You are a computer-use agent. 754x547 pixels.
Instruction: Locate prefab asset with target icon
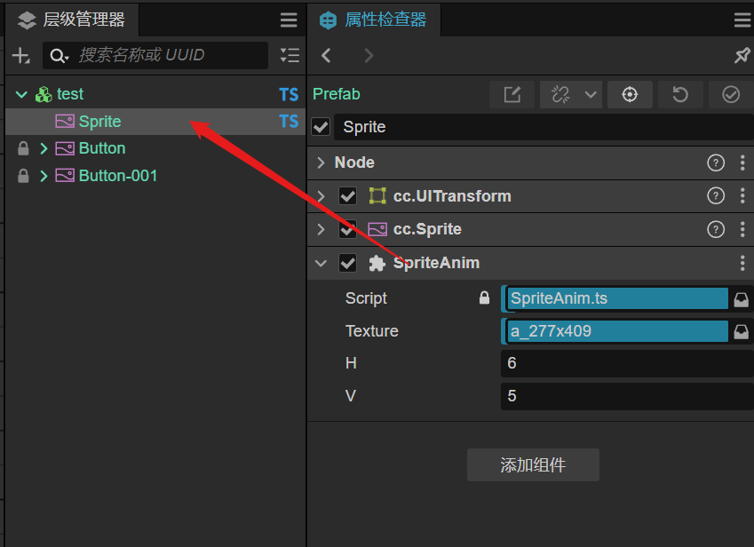coord(630,94)
